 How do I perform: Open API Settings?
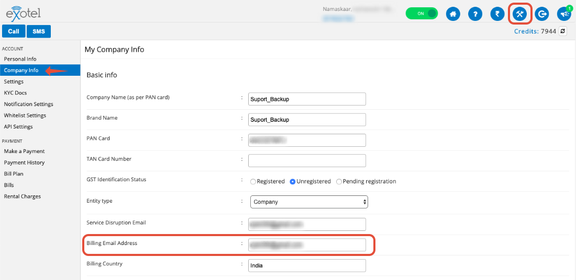tap(18, 127)
